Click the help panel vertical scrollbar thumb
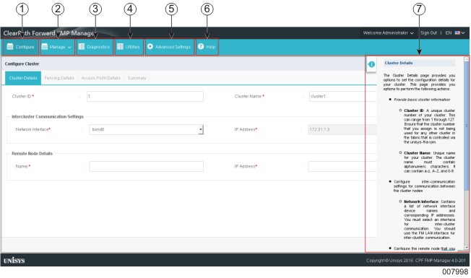The height and width of the screenshot is (278, 471). (x=466, y=126)
